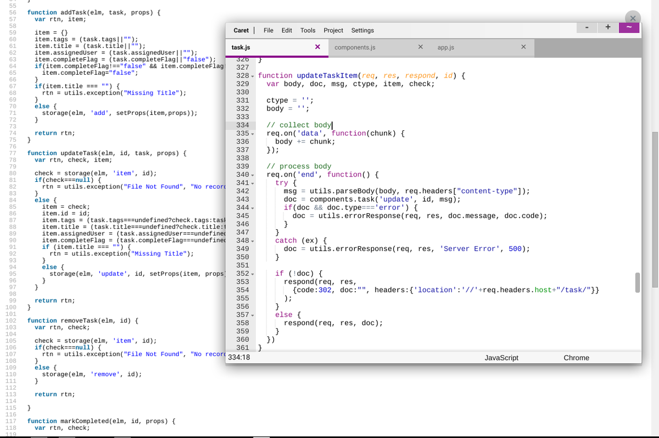Click the '// process body' comment
The image size is (659, 438).
tap(299, 167)
